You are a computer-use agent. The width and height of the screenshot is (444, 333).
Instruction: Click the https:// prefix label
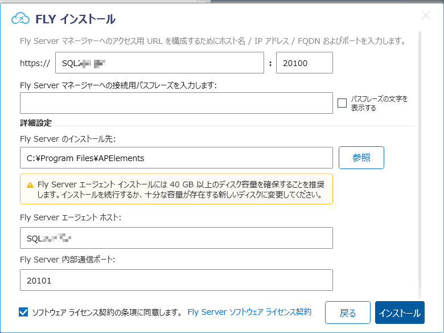point(35,63)
